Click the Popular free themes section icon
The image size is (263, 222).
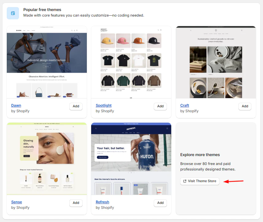pos(13,13)
